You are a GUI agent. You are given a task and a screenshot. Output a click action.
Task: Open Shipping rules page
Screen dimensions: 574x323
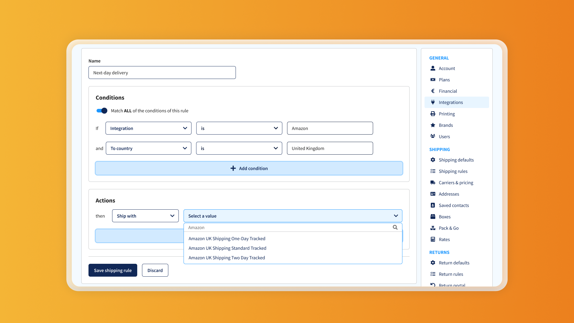453,171
